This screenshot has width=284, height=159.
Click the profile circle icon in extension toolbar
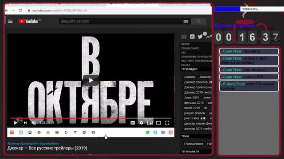click(x=30, y=132)
